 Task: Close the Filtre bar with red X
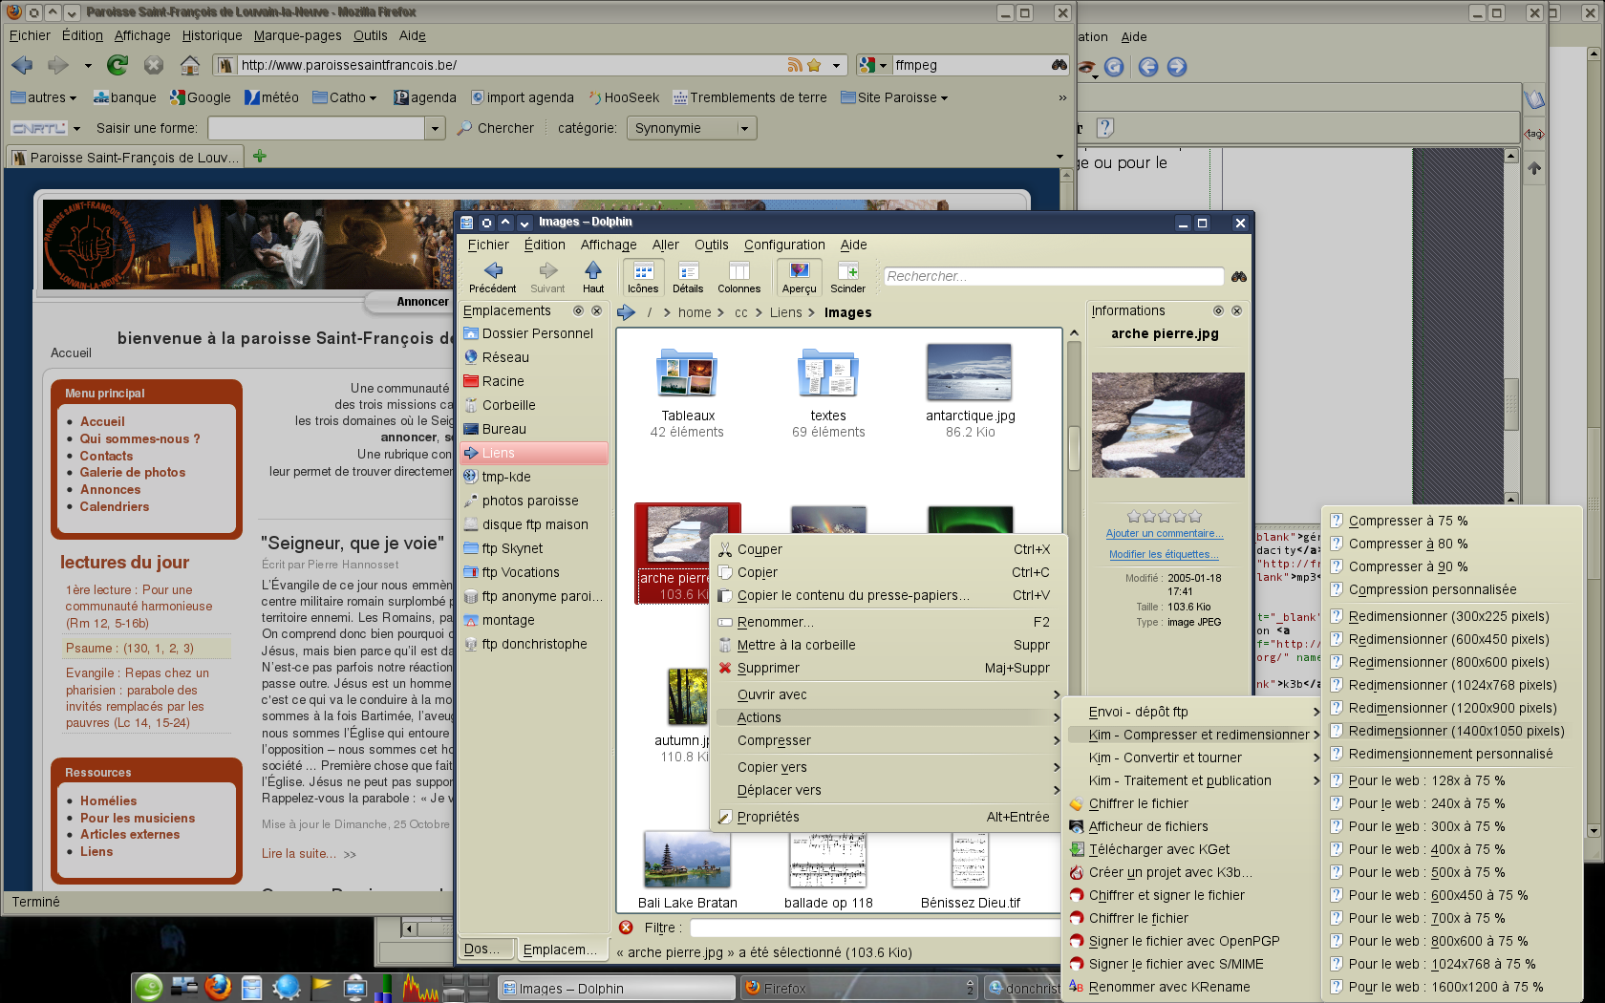[x=626, y=928]
